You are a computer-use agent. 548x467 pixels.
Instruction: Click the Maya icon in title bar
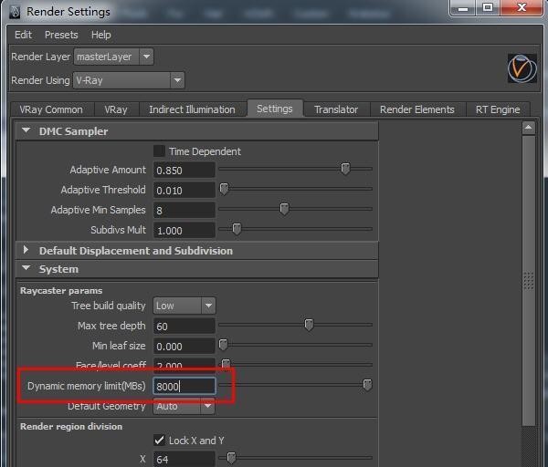click(x=13, y=12)
